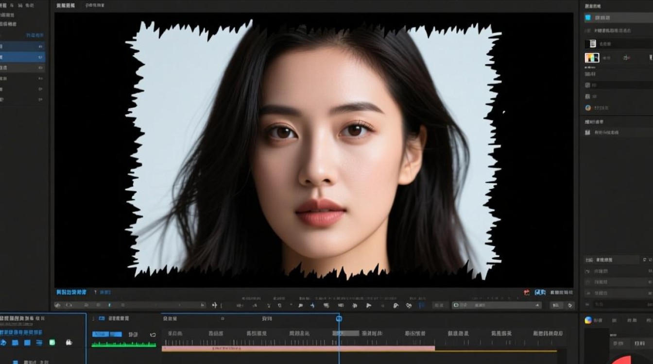The width and height of the screenshot is (653, 364).
Task: Switch to the second tab above preview
Action: coord(94,6)
